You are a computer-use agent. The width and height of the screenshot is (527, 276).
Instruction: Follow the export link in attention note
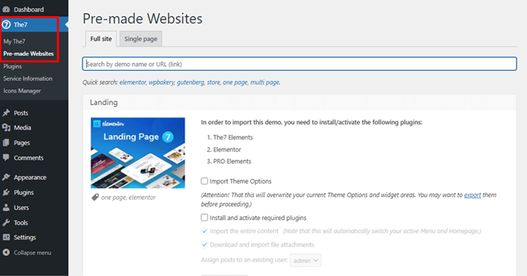pos(472,195)
